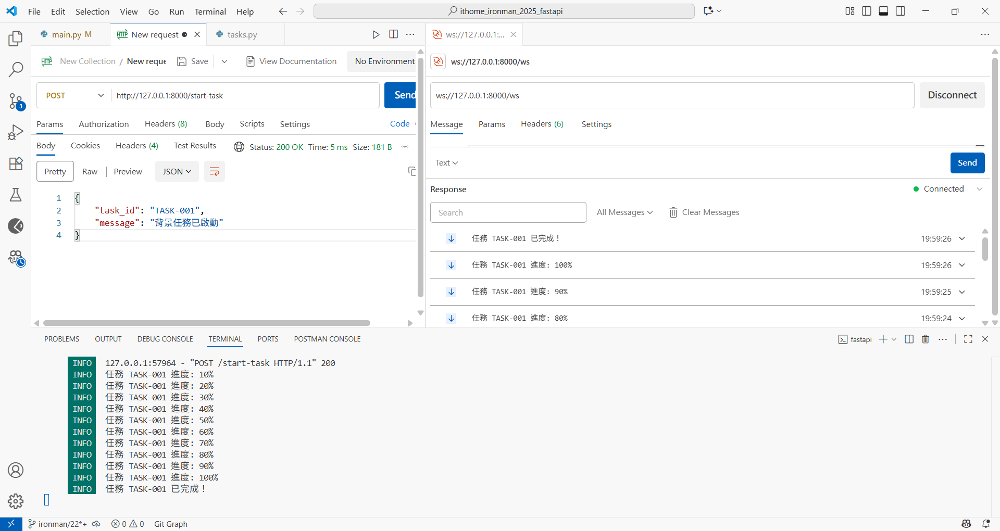Switch to the POSTMAN CONSOLE tab
Image resolution: width=1000 pixels, height=531 pixels.
pyautogui.click(x=327, y=339)
